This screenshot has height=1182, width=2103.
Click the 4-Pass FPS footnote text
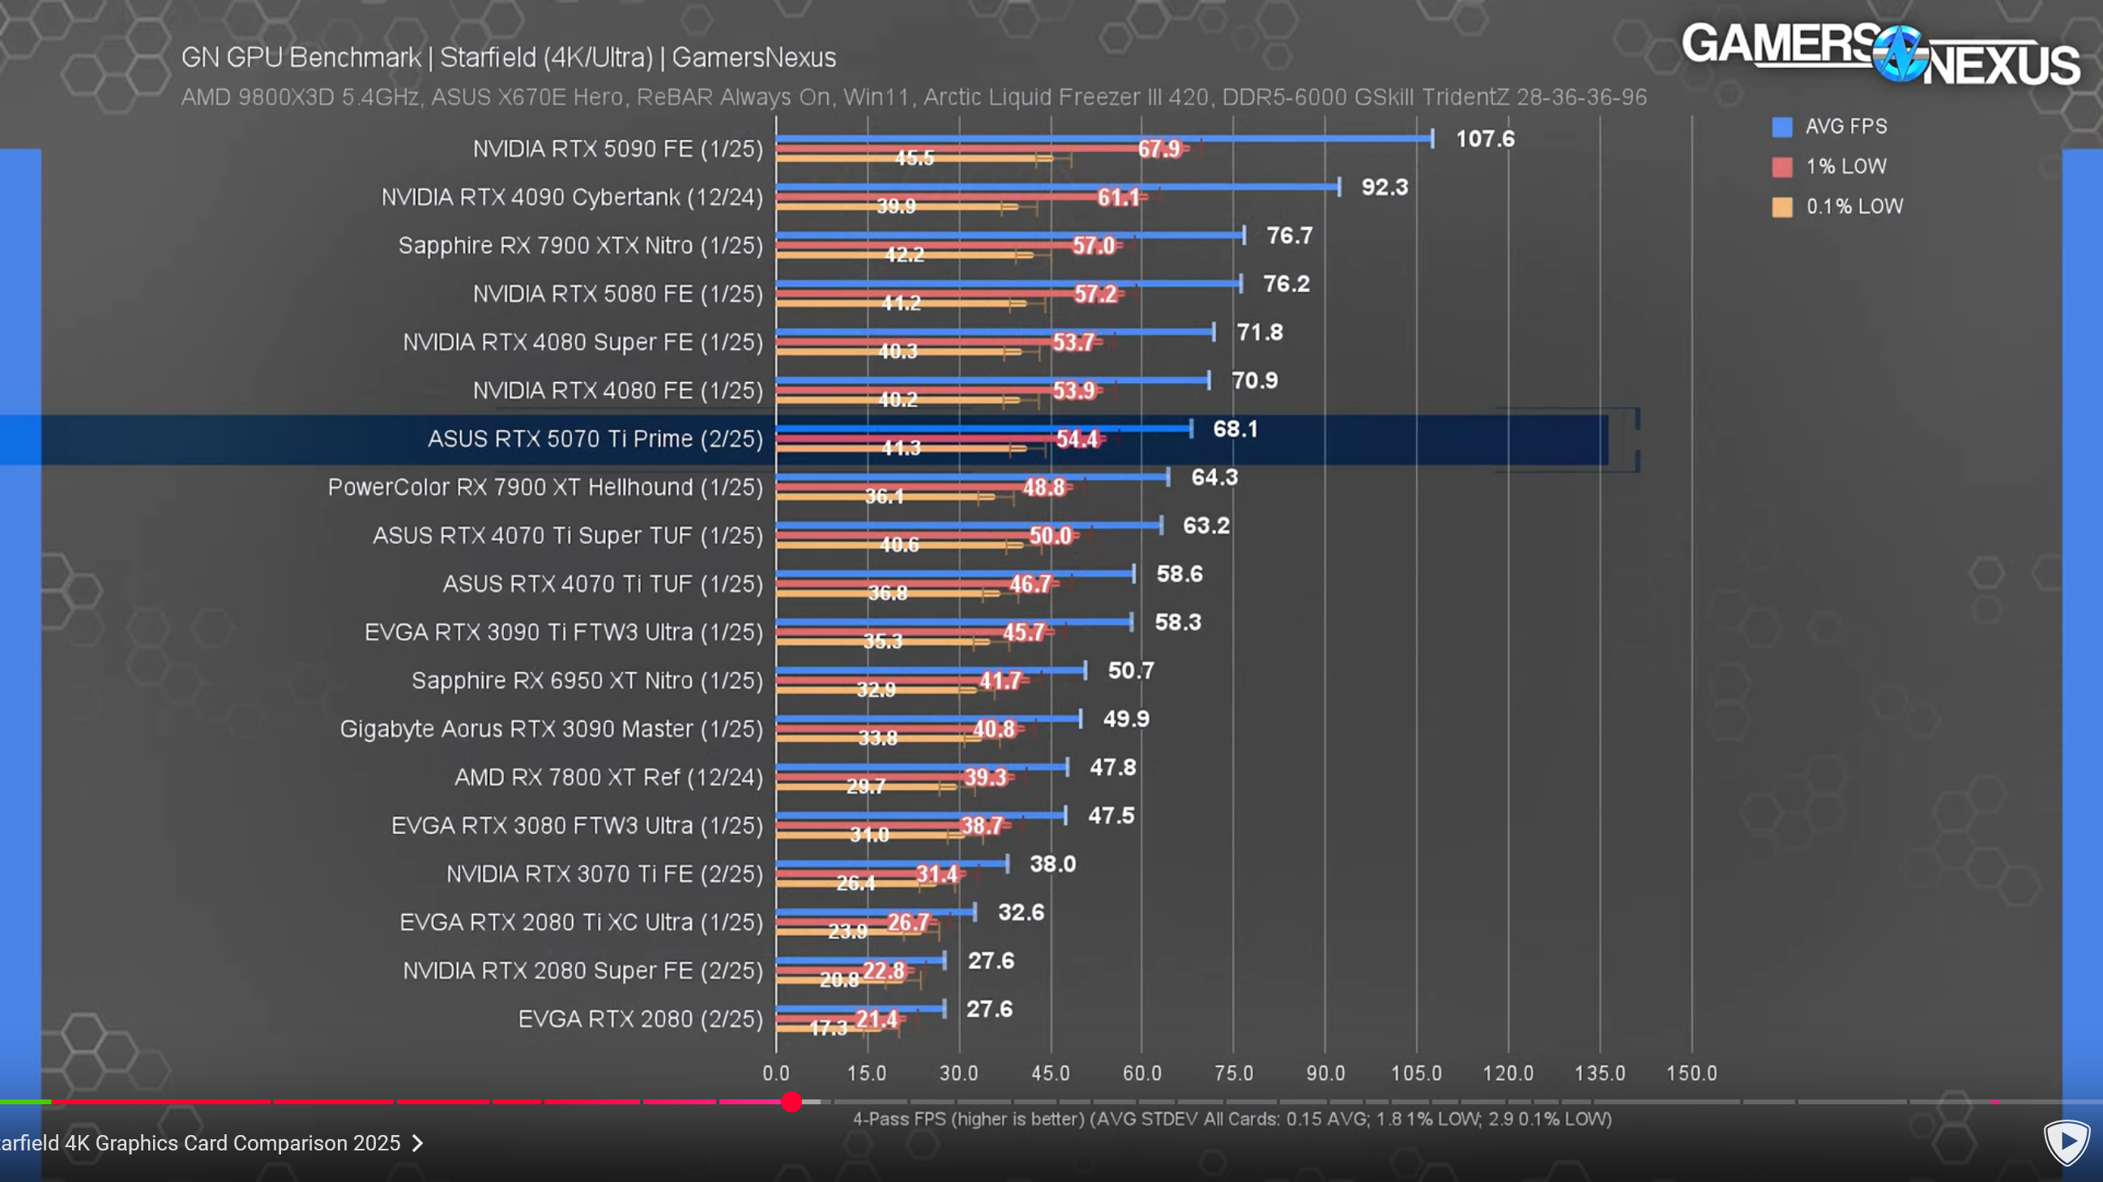[x=1232, y=1119]
